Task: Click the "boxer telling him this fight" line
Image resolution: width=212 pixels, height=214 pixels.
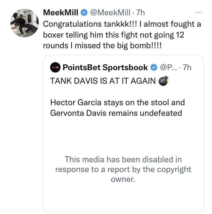Action: 90,35
